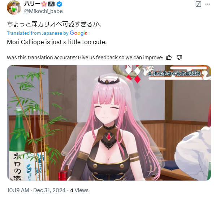Click the pirate flag emoji in the name
This screenshot has height=199, width=216.
pos(51,4)
